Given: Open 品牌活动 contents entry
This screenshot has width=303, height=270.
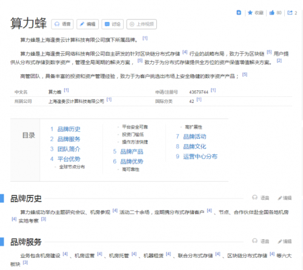Looking at the screenshot, I should (195, 137).
